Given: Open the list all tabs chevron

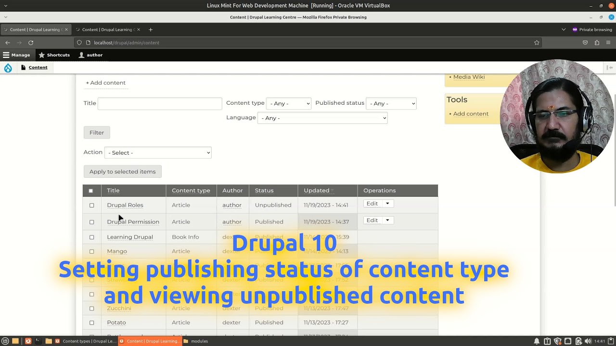Looking at the screenshot, I should coord(564,30).
